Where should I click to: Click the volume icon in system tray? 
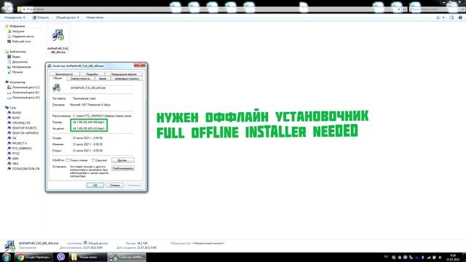coord(440,257)
